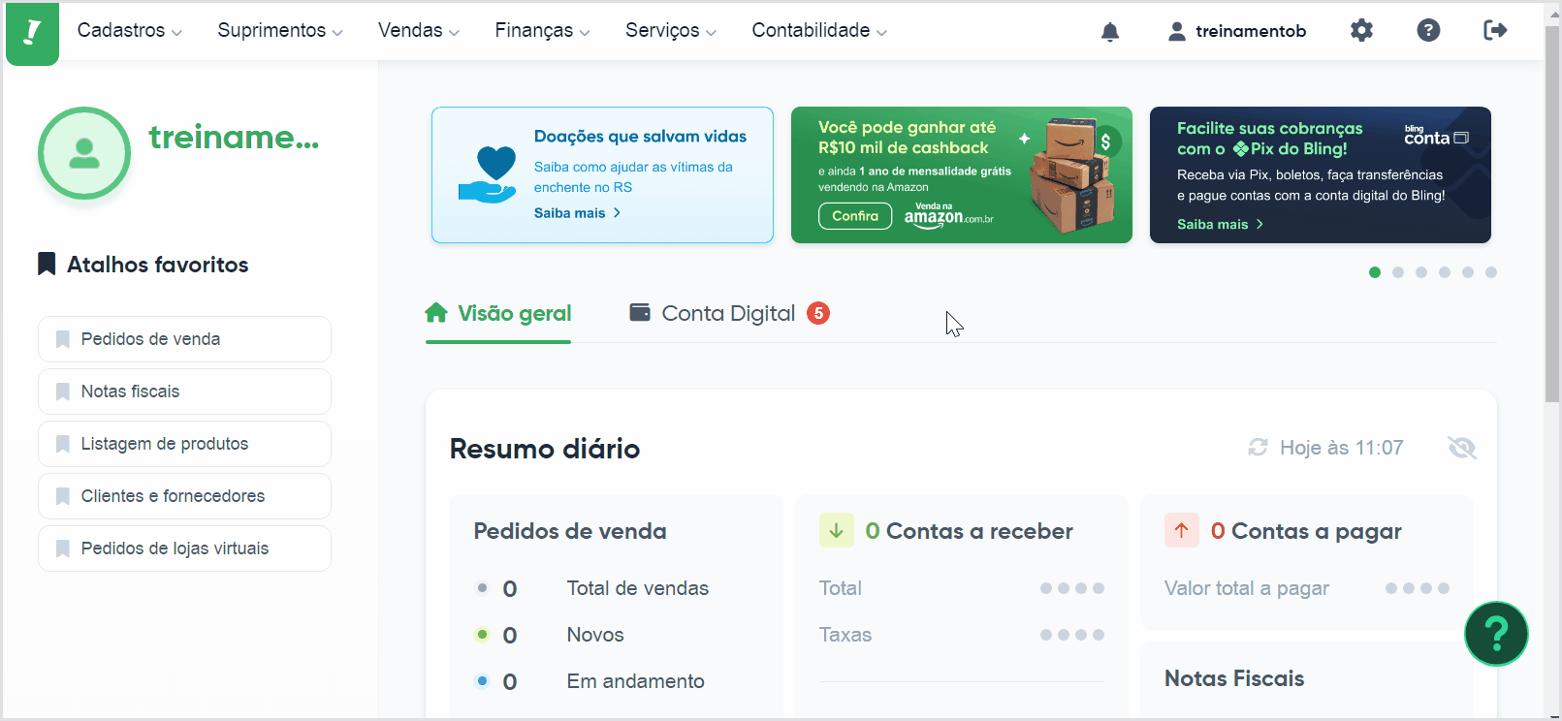The width and height of the screenshot is (1562, 721).
Task: Expand the Vendas menu
Action: 419,30
